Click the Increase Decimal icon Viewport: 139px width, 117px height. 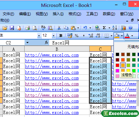pos(91,36)
